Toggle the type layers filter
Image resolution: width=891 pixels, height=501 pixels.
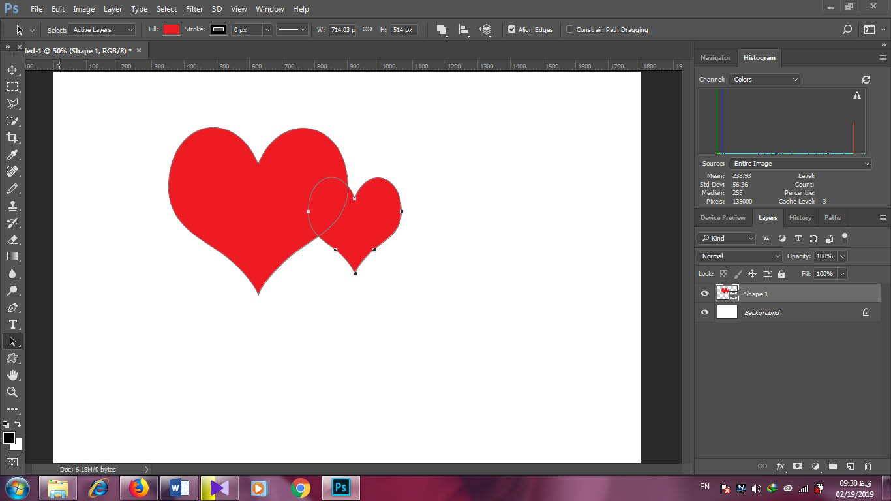coord(798,238)
